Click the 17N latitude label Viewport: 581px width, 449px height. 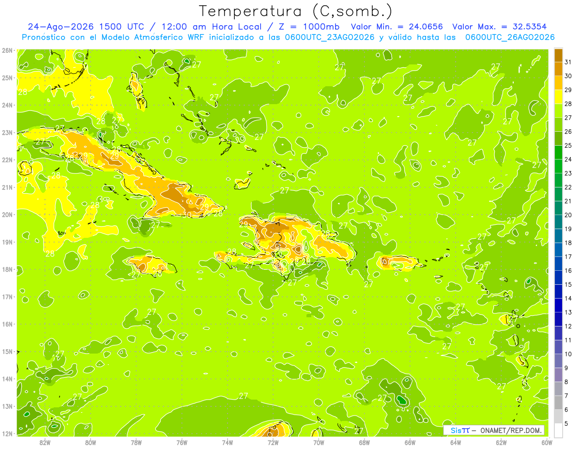[7, 296]
